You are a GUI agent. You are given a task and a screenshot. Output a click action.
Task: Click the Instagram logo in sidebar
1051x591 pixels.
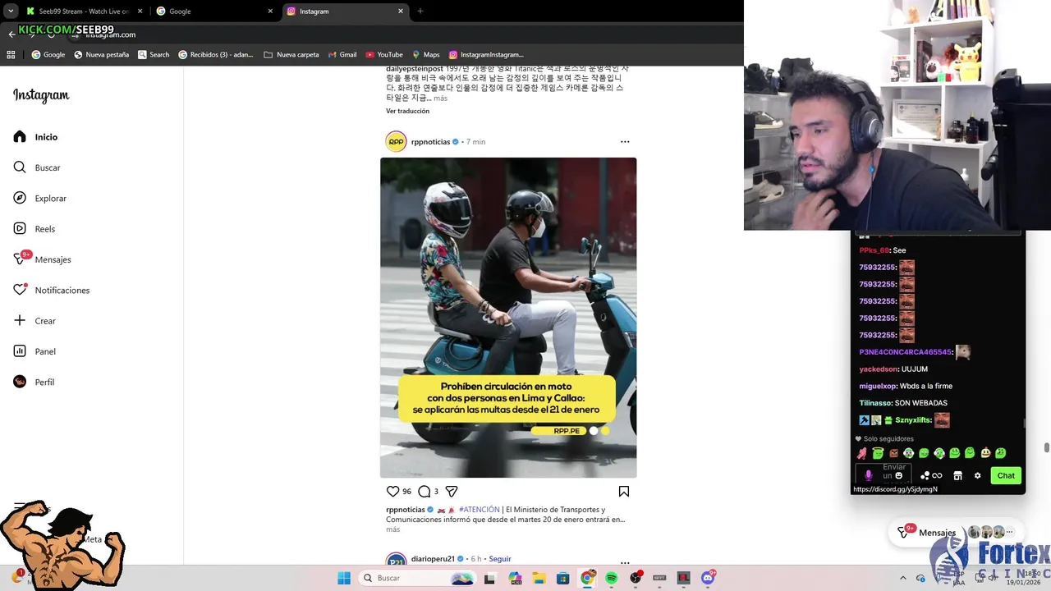tap(41, 96)
